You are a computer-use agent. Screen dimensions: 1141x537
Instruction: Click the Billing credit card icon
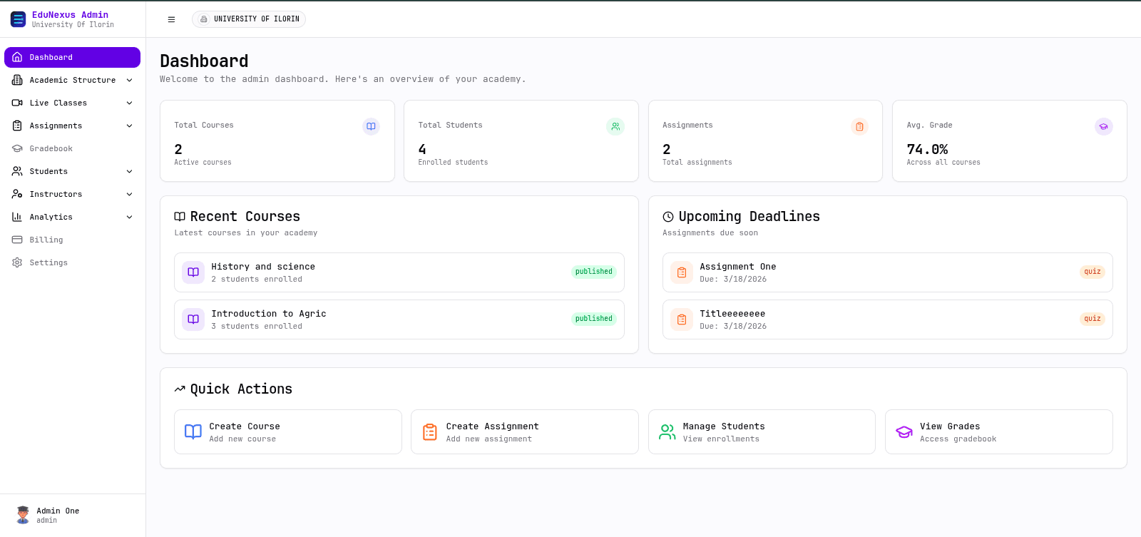click(17, 240)
